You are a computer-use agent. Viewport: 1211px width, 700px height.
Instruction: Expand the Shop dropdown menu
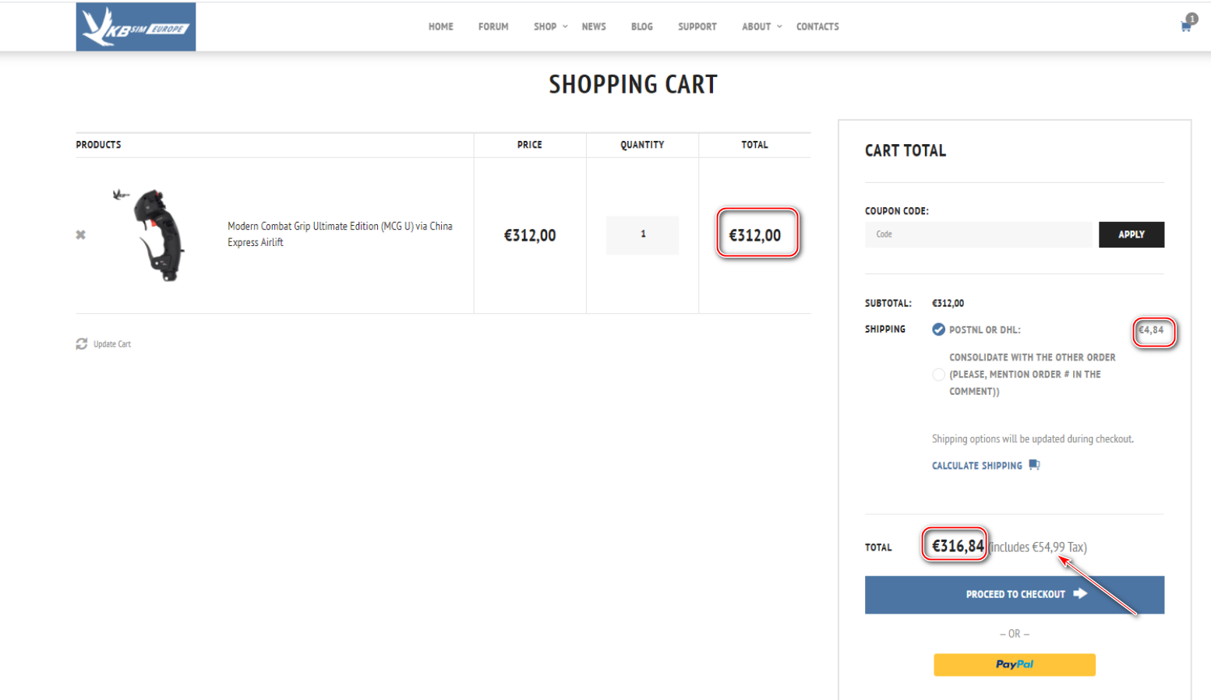pyautogui.click(x=549, y=26)
